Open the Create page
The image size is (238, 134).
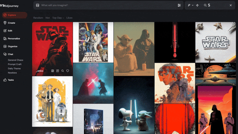11,23
